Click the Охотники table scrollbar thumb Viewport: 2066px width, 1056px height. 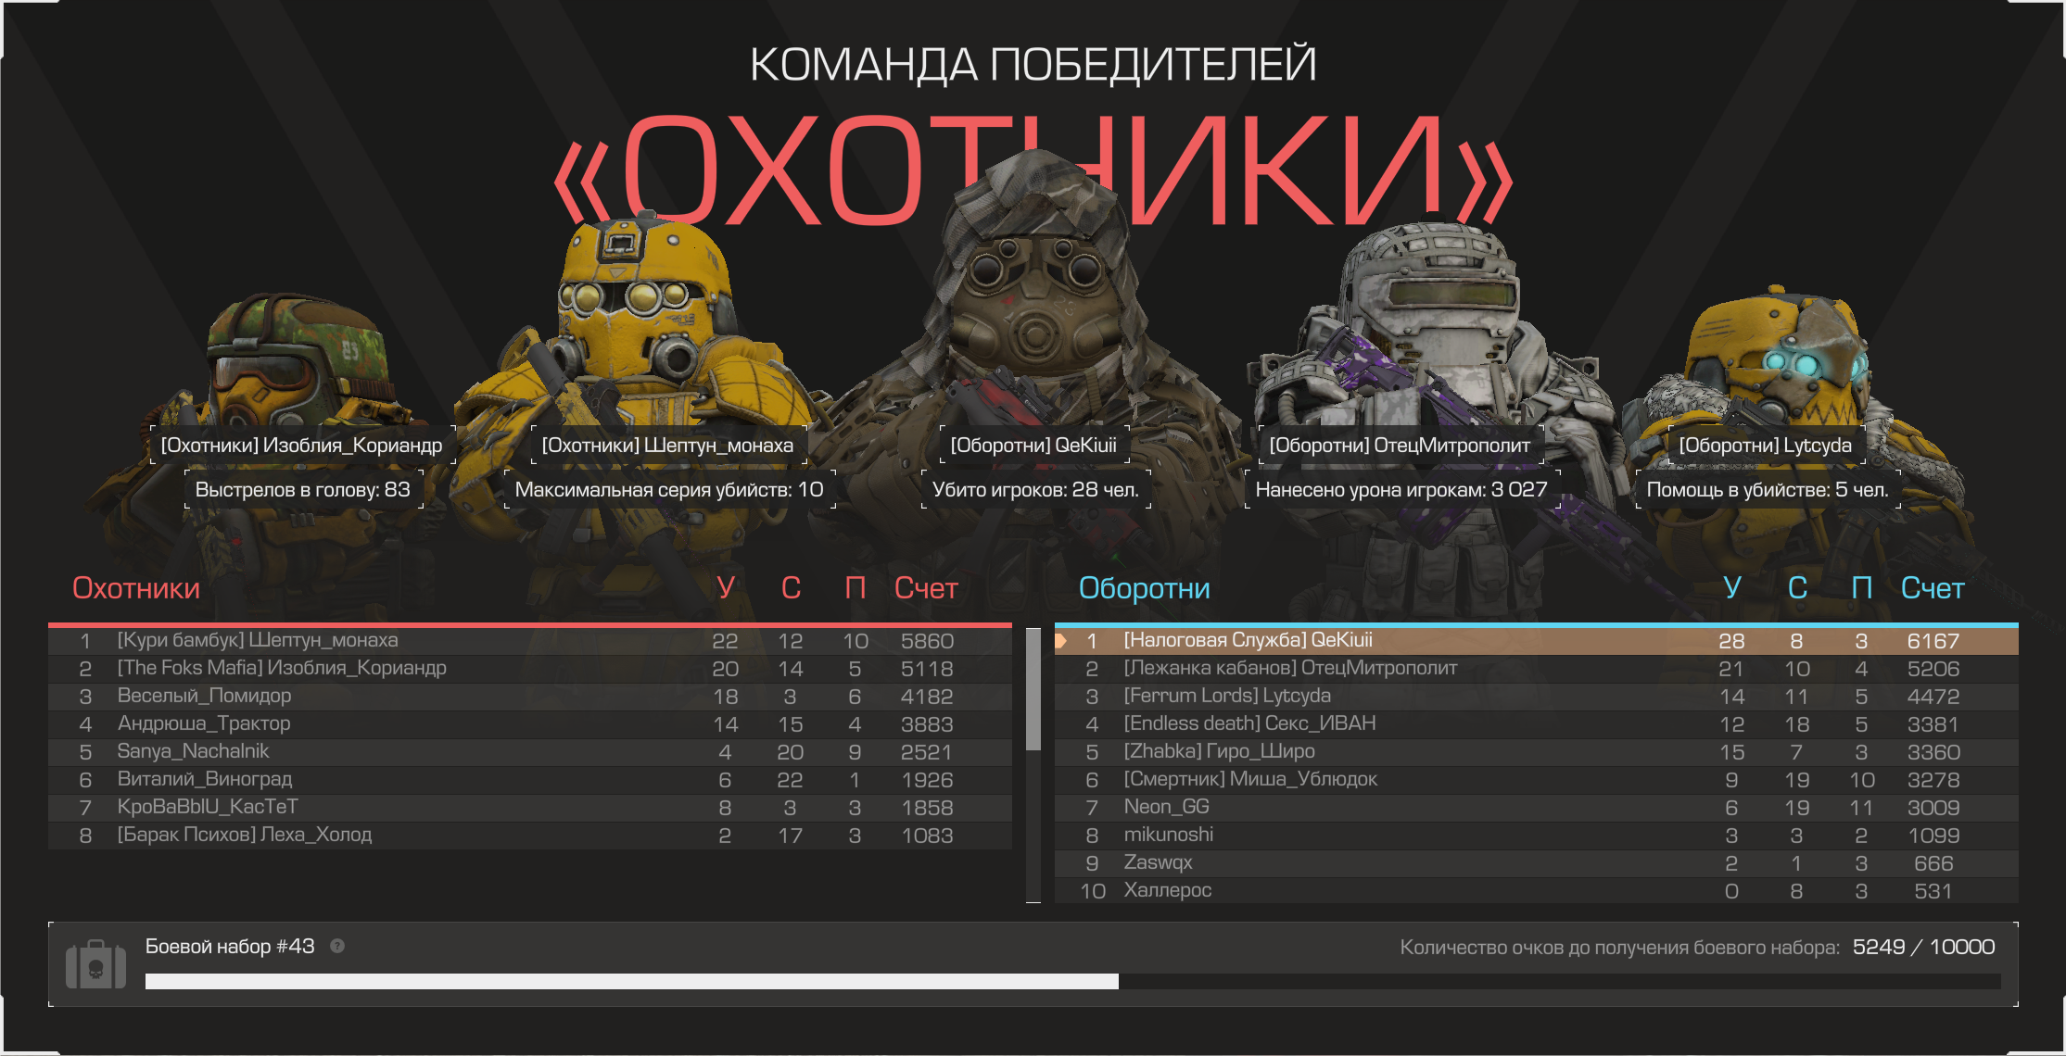pyautogui.click(x=1033, y=689)
